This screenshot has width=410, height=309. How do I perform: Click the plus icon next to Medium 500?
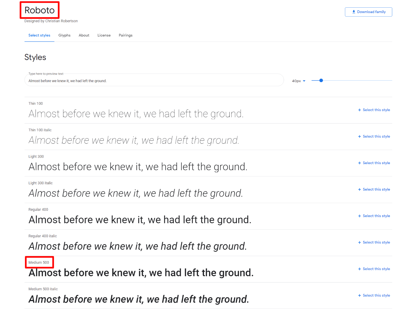click(x=359, y=269)
